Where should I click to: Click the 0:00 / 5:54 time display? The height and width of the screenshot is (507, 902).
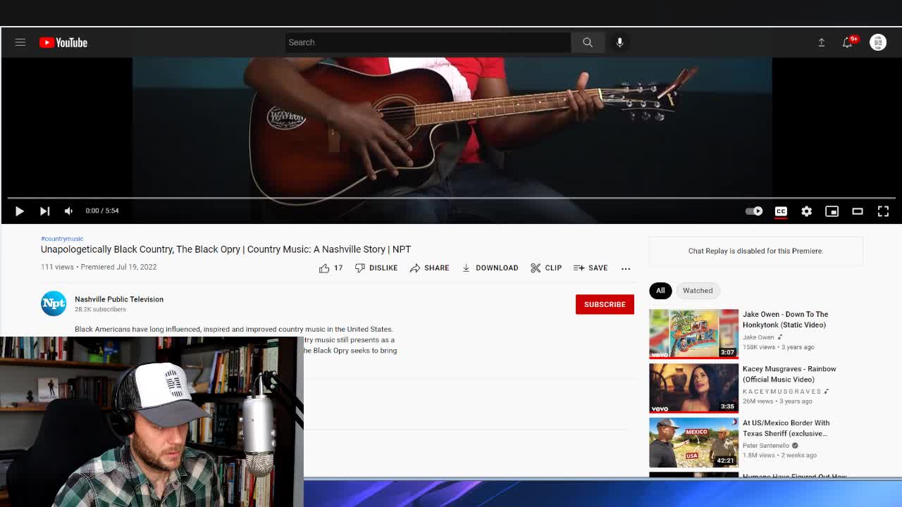pos(102,211)
